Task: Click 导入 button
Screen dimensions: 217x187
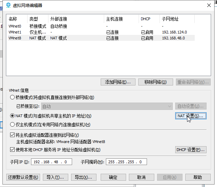Action: pos(55,177)
